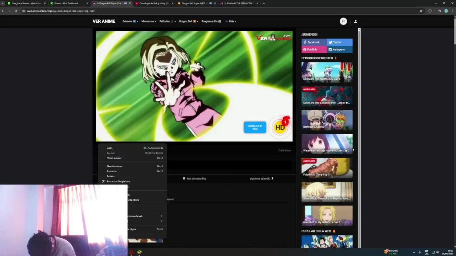Click the yellow HD badge on the video

280,127
